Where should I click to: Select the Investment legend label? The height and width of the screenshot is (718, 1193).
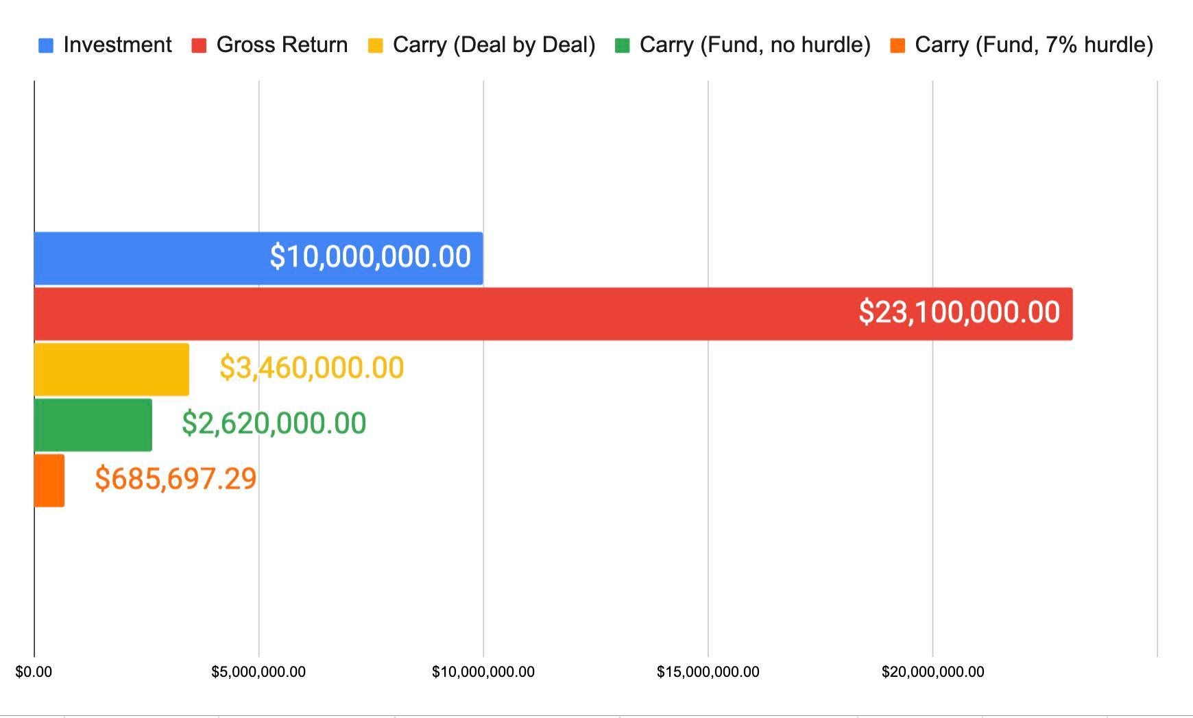click(117, 45)
